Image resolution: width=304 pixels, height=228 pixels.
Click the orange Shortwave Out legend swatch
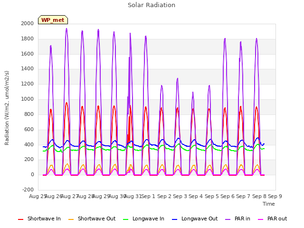pyautogui.click(x=71, y=219)
